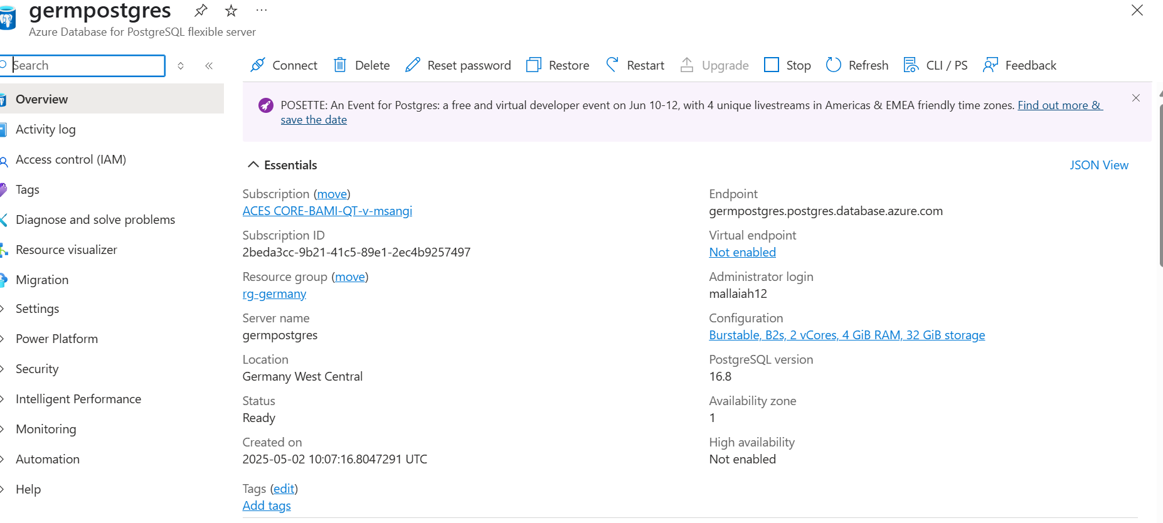Click the Stop button label

(799, 65)
